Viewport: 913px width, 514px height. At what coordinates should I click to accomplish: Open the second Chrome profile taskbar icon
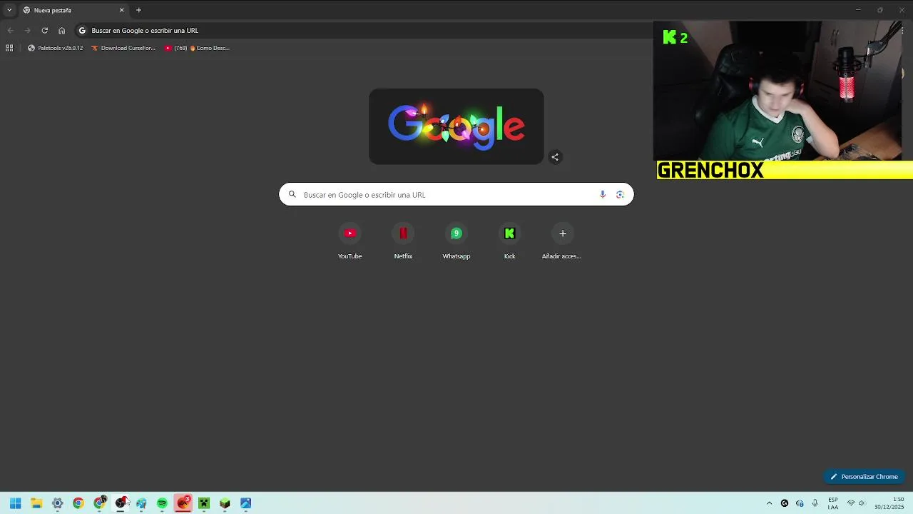tap(100, 503)
